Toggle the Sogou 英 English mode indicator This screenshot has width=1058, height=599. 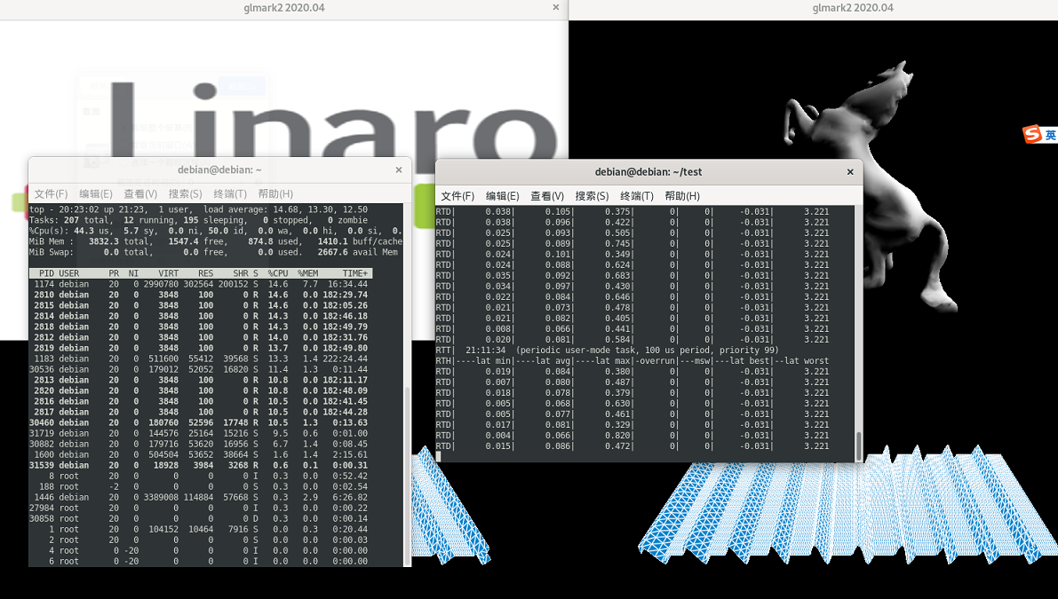(x=1049, y=135)
